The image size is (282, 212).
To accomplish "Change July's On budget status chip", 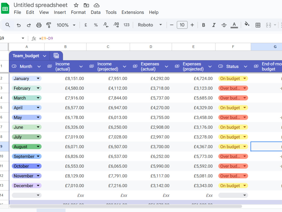I will pos(233,137).
